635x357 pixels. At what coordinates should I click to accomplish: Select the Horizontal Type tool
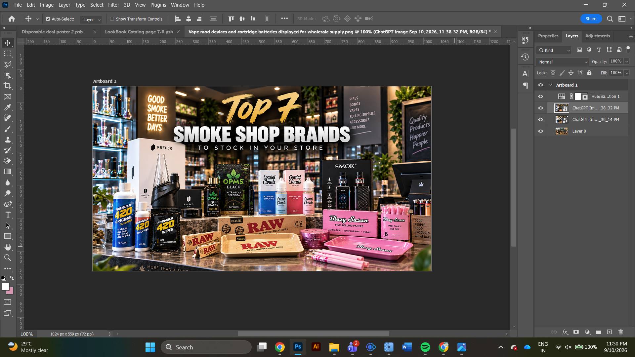(8, 215)
